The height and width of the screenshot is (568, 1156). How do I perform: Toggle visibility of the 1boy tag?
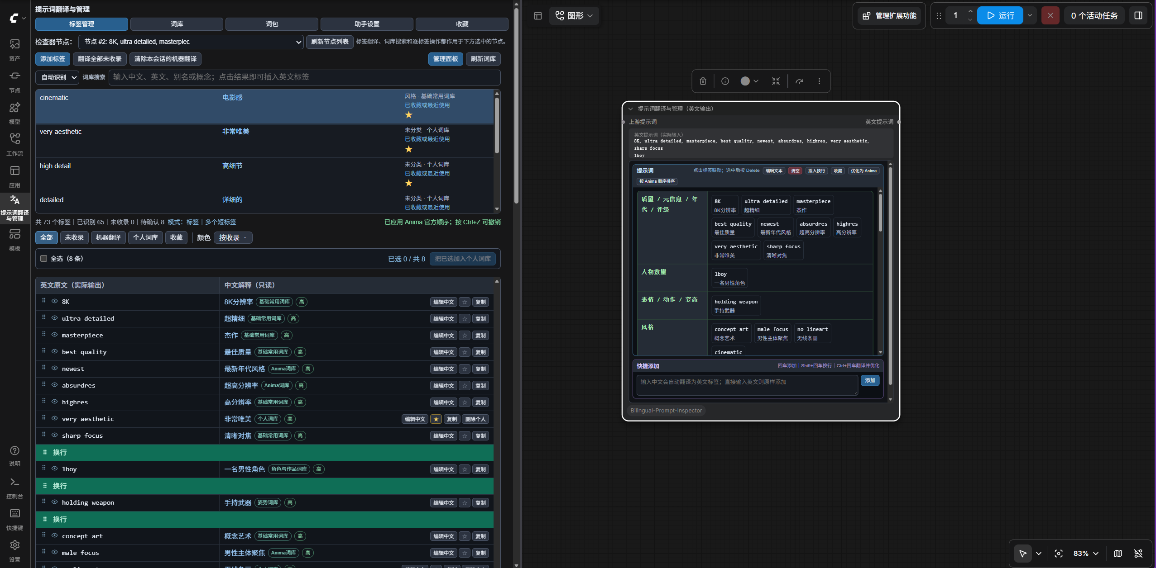click(54, 469)
